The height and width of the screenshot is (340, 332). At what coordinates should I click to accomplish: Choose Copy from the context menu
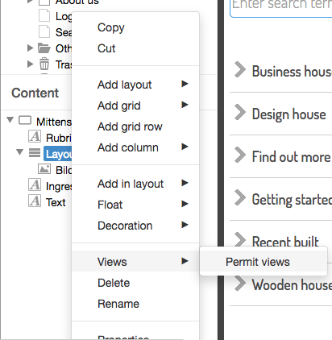[111, 27]
